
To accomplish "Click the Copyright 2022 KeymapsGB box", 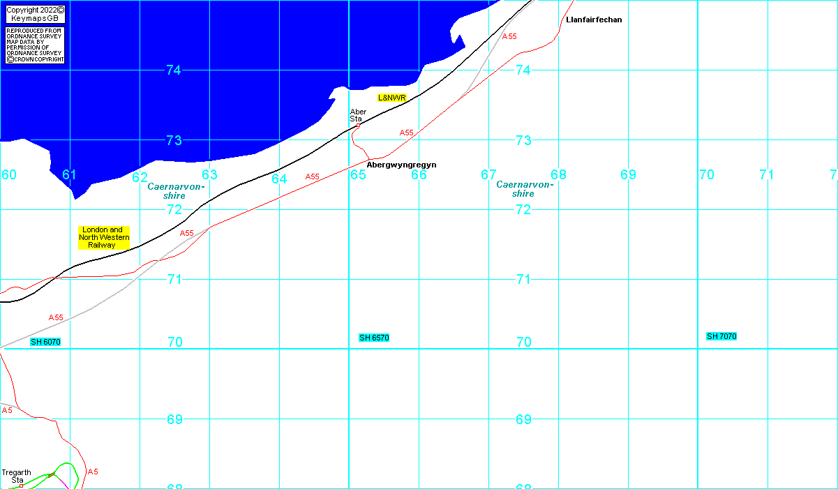I will [35, 14].
